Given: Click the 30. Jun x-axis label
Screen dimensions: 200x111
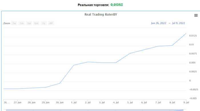Looking at the screenshot, I should click(59, 102).
